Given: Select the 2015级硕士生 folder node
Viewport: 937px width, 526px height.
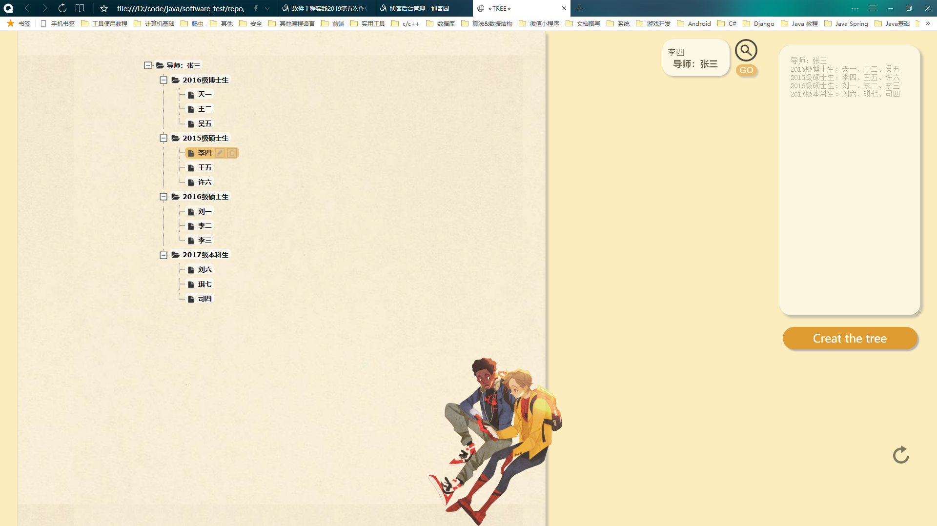Looking at the screenshot, I should tap(200, 138).
